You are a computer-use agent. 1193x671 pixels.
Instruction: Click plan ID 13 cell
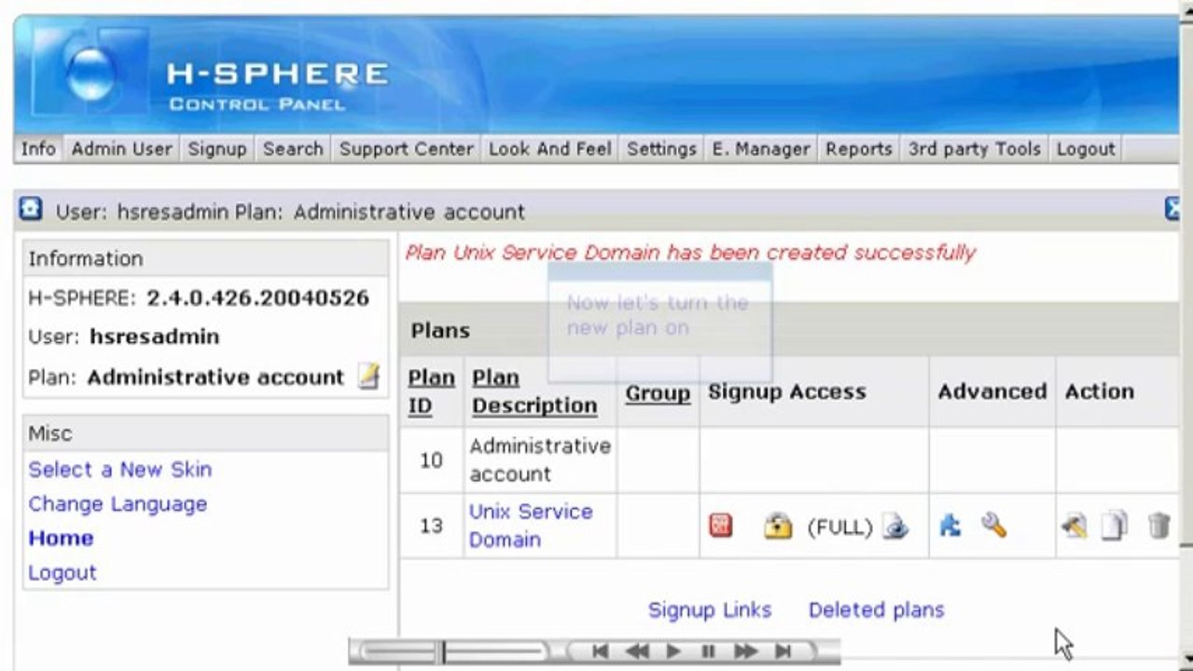click(431, 526)
